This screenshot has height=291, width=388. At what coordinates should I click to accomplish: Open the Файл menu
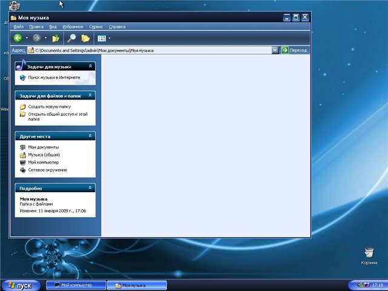click(19, 27)
